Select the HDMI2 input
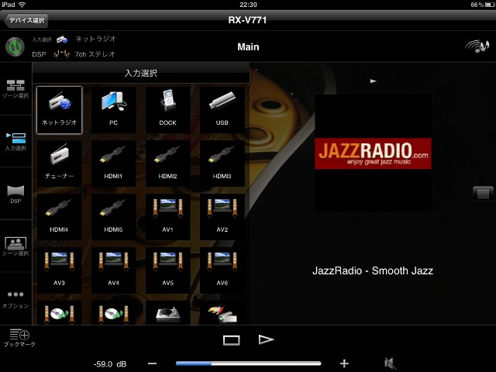The width and height of the screenshot is (496, 372). pos(167,164)
